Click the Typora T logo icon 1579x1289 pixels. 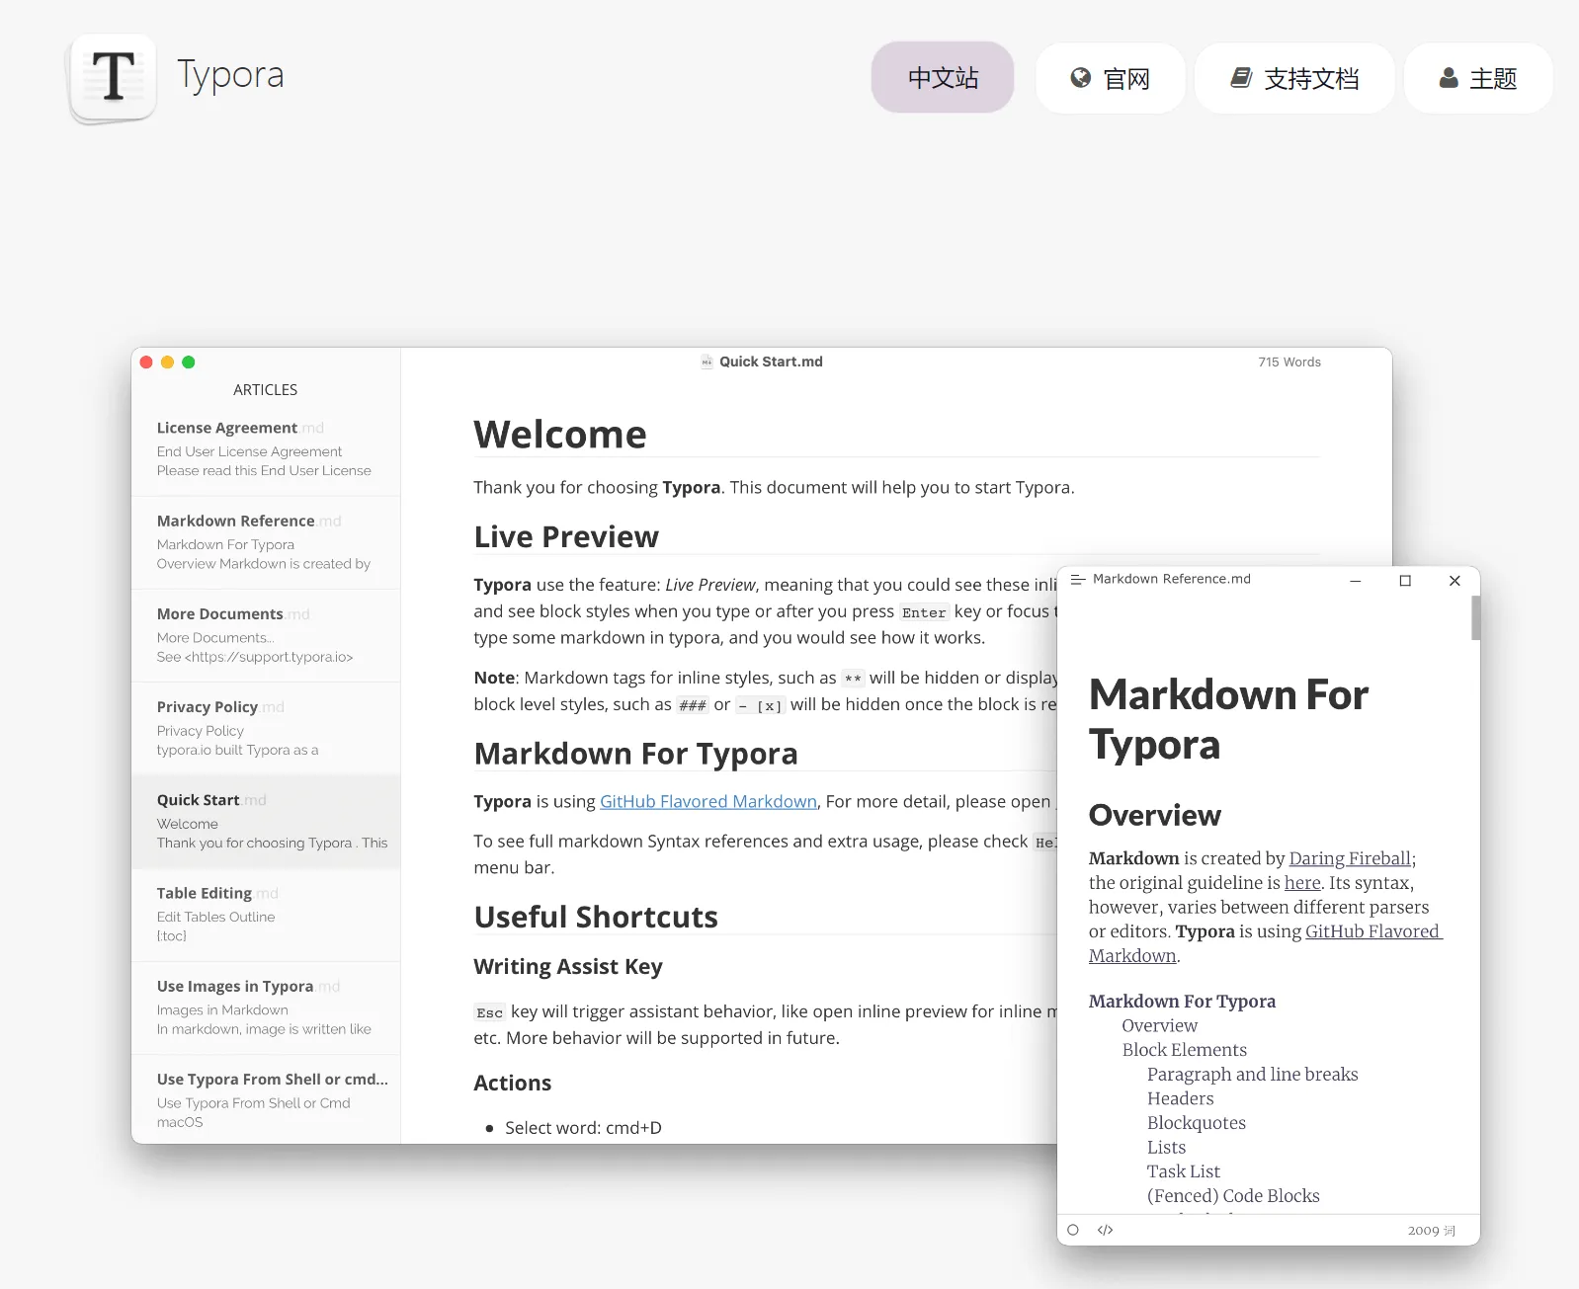[113, 78]
